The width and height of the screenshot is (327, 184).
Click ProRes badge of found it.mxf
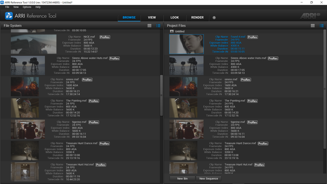252,37
